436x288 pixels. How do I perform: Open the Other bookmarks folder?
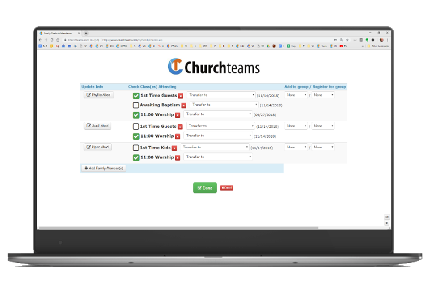click(378, 46)
